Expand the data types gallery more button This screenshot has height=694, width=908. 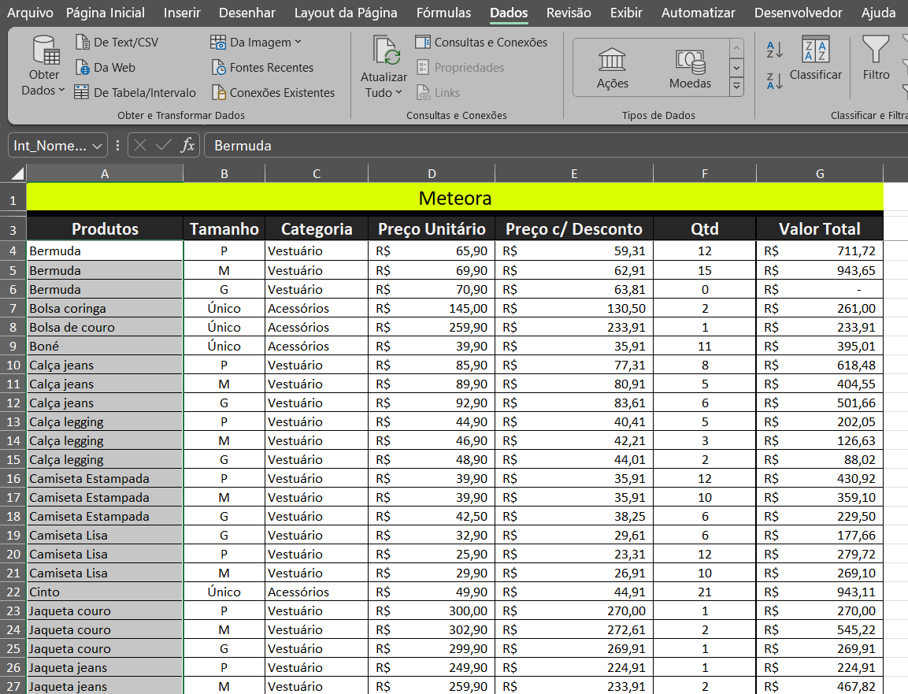coord(736,87)
